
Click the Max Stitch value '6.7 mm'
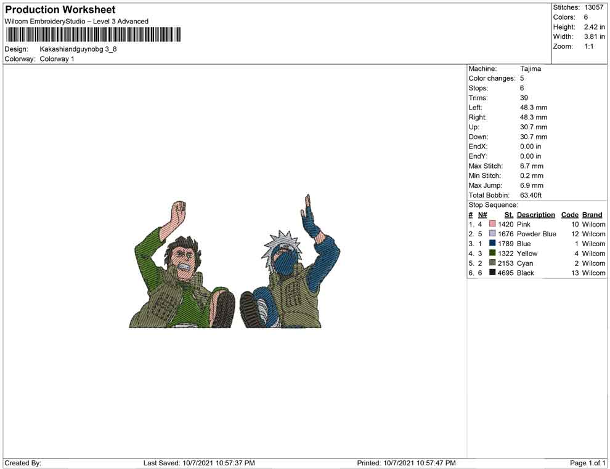pyautogui.click(x=531, y=166)
